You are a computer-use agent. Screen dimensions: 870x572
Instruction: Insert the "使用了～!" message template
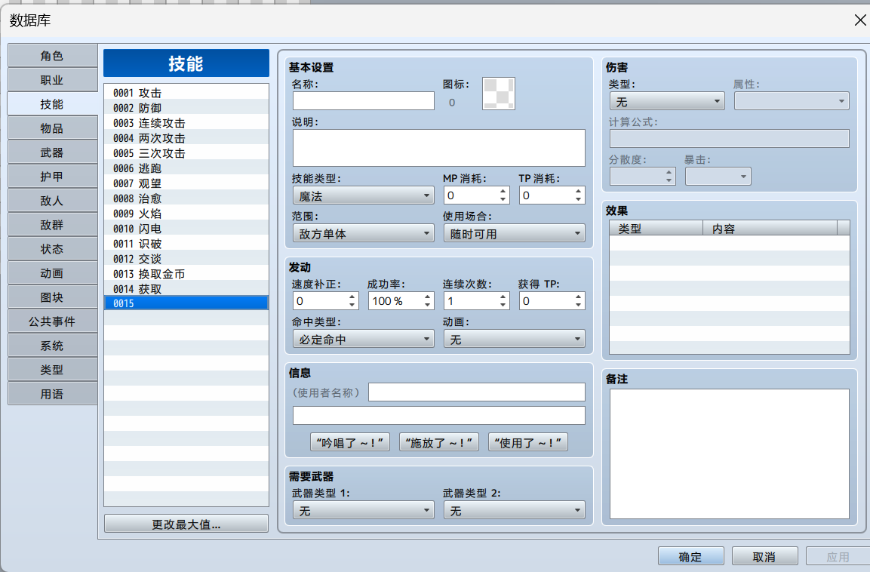tap(528, 442)
